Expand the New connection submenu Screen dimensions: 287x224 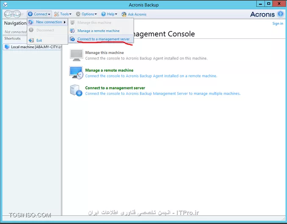click(x=47, y=22)
